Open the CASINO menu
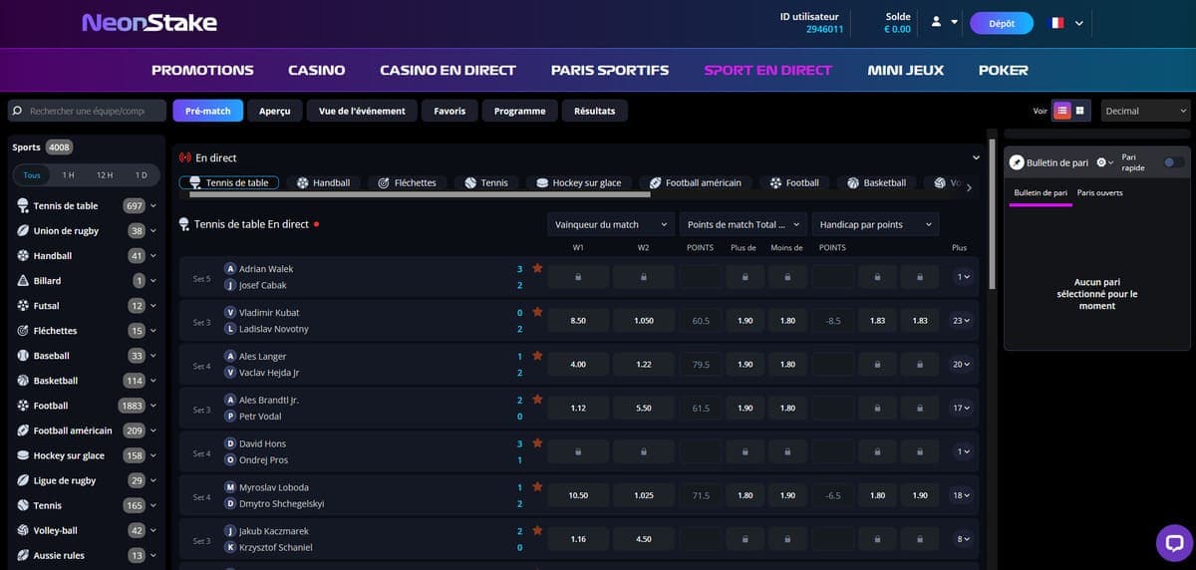 (x=317, y=71)
